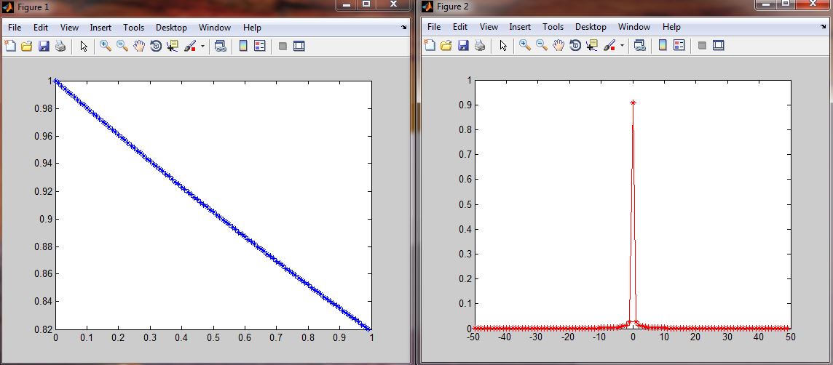The height and width of the screenshot is (365, 833).
Task: Expand Brush tool color dropdown in Figure 2
Action: [x=622, y=46]
